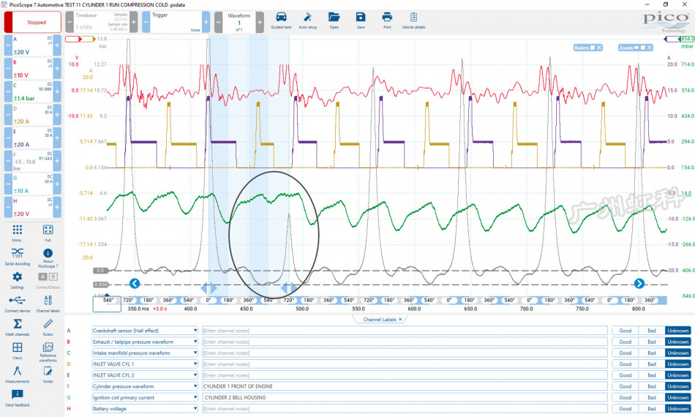Viewport: 695px width, 417px height.
Task: Open the Measurements compass tool
Action: click(17, 373)
